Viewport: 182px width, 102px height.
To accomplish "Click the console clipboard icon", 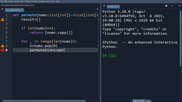I will click(x=166, y=6).
